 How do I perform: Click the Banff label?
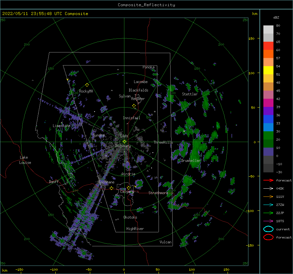click(54, 181)
